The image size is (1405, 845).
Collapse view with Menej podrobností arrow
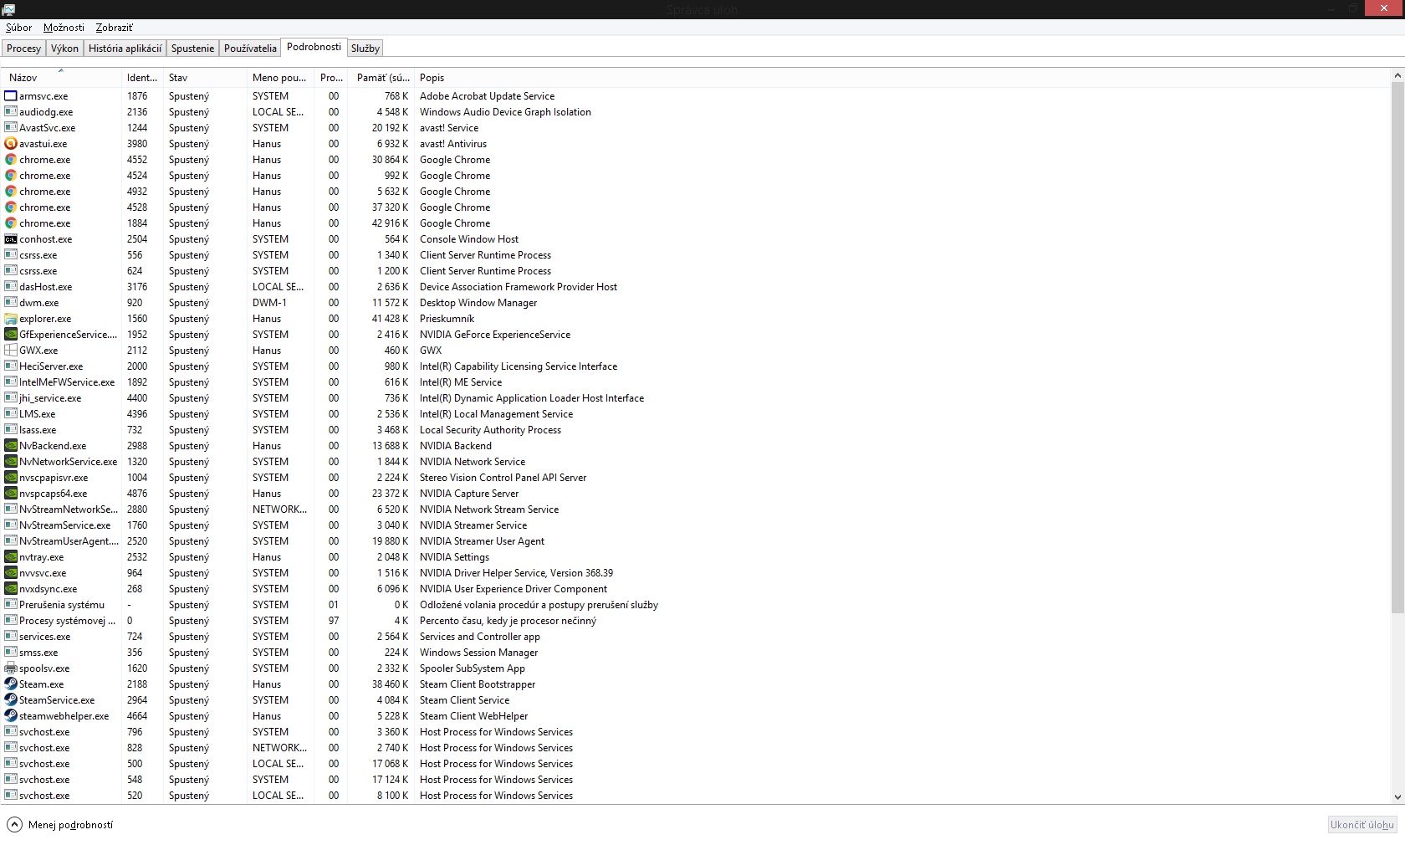coord(14,825)
